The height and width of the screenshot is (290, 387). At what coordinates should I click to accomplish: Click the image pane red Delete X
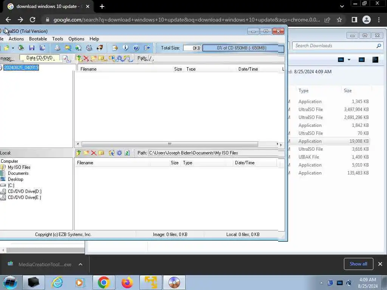tap(86, 59)
